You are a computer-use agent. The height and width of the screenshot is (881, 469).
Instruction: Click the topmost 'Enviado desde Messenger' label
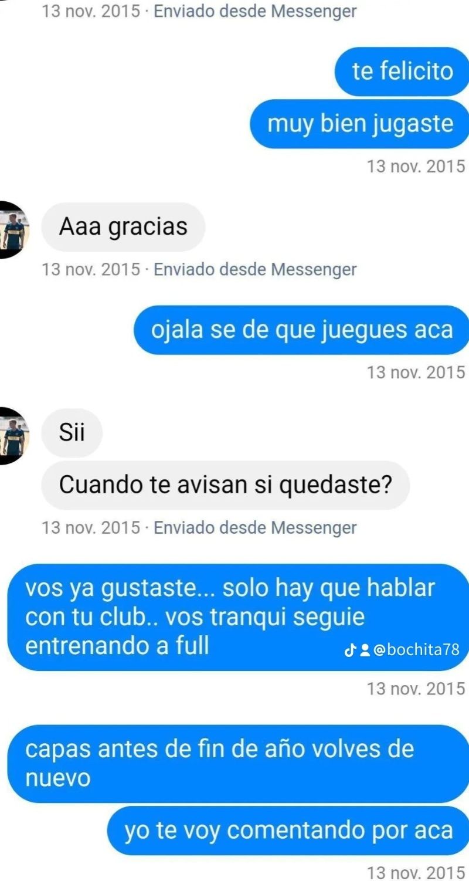[x=255, y=11]
